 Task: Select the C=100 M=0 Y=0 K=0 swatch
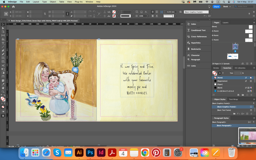(225, 91)
